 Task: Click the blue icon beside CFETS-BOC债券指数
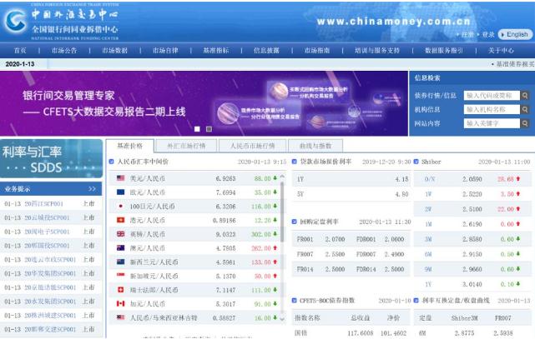tap(294, 300)
